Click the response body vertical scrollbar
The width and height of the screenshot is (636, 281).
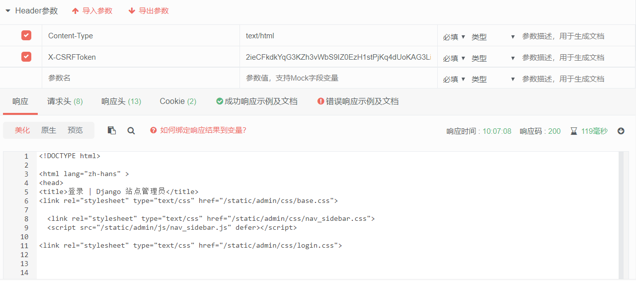pos(621,215)
